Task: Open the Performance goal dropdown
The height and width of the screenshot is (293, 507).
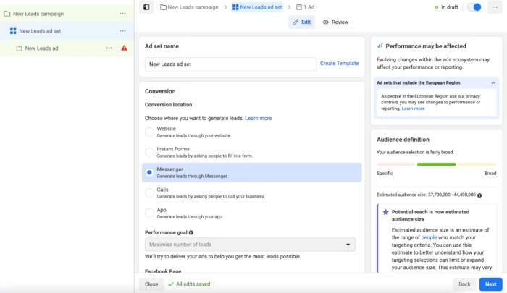Action: (250, 245)
